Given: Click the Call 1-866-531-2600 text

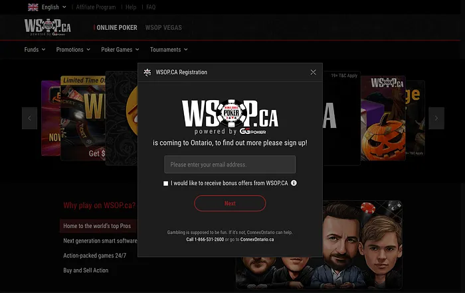Looking at the screenshot, I should click(205, 239).
